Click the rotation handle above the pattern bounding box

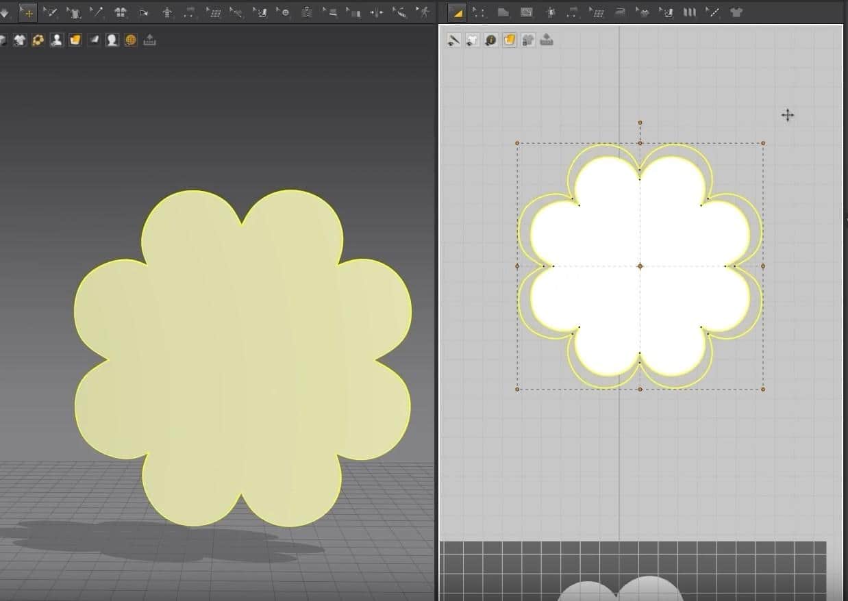[x=640, y=123]
